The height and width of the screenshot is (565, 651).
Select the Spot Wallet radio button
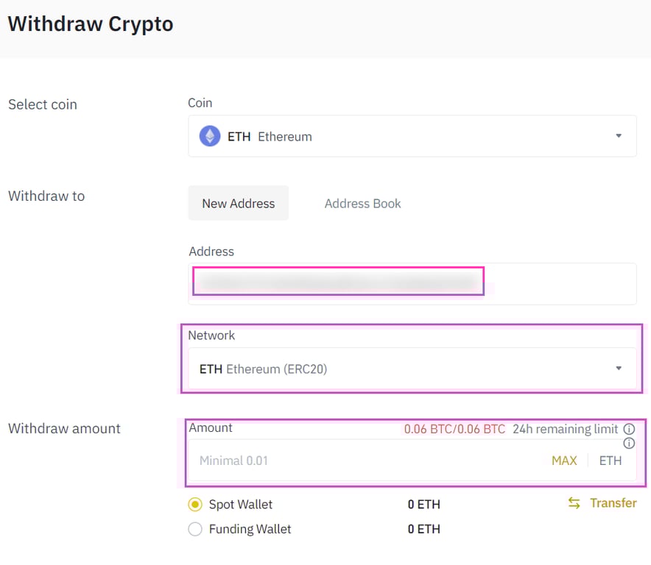[x=195, y=505]
